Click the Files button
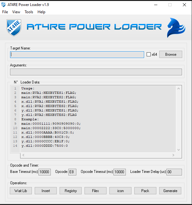192x205 pixels. 96,191
